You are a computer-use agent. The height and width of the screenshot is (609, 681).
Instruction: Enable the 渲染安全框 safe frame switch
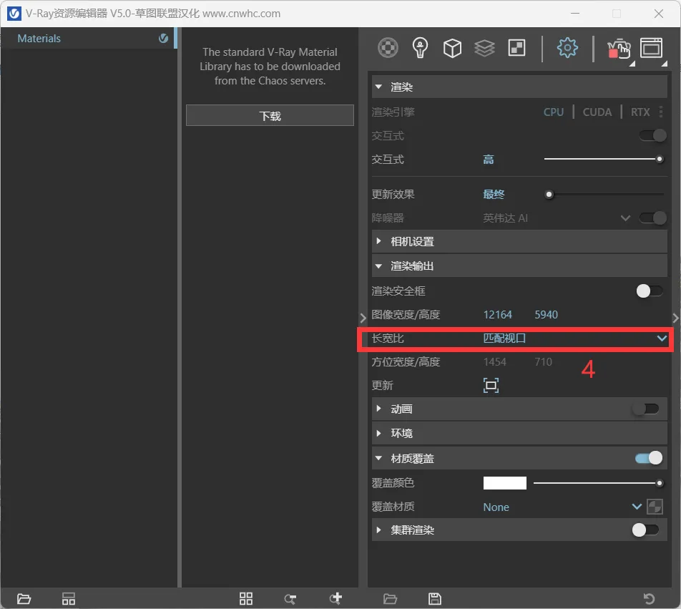[650, 291]
